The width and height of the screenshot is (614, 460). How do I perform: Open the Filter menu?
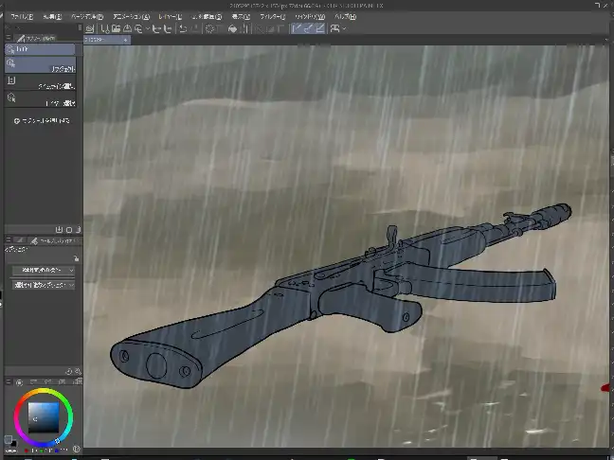[x=274, y=16]
